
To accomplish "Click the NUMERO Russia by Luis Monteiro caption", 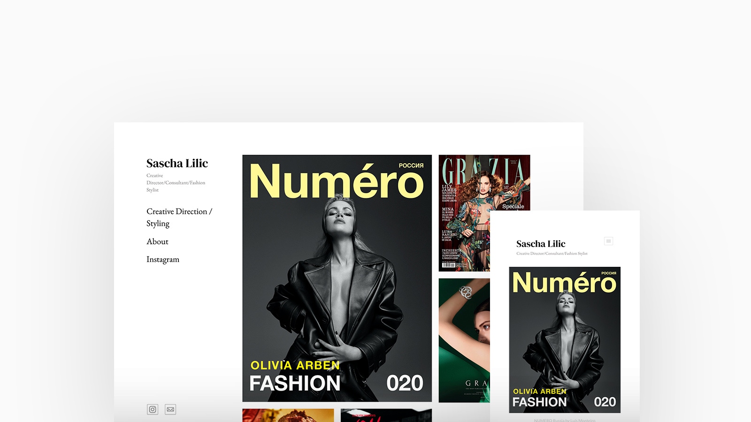I will pyautogui.click(x=564, y=420).
